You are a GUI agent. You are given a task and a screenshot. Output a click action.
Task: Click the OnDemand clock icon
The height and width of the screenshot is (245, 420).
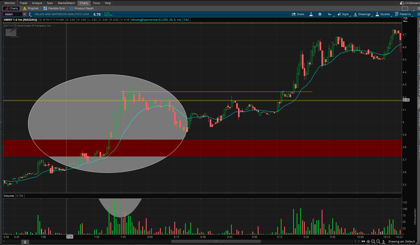(402, 3)
